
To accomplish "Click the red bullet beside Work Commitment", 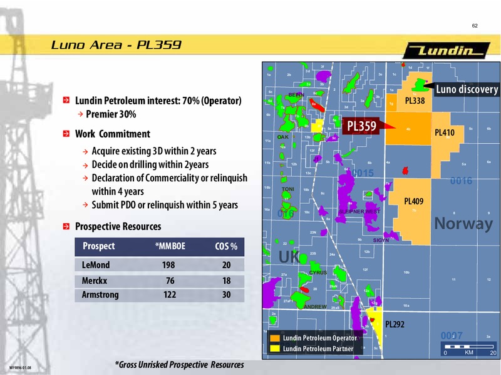I will 66,134.
